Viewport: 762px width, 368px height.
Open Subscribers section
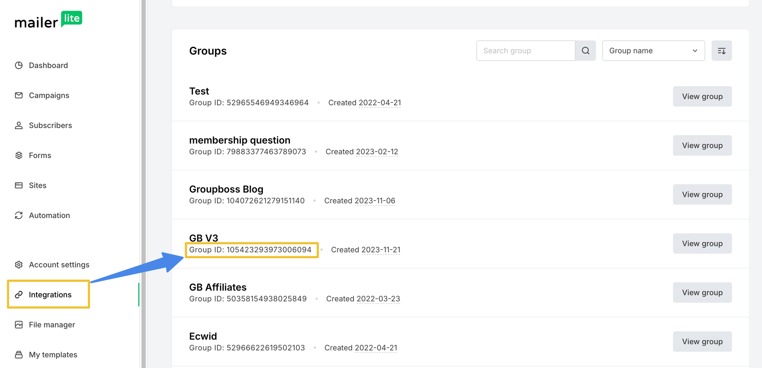(50, 125)
